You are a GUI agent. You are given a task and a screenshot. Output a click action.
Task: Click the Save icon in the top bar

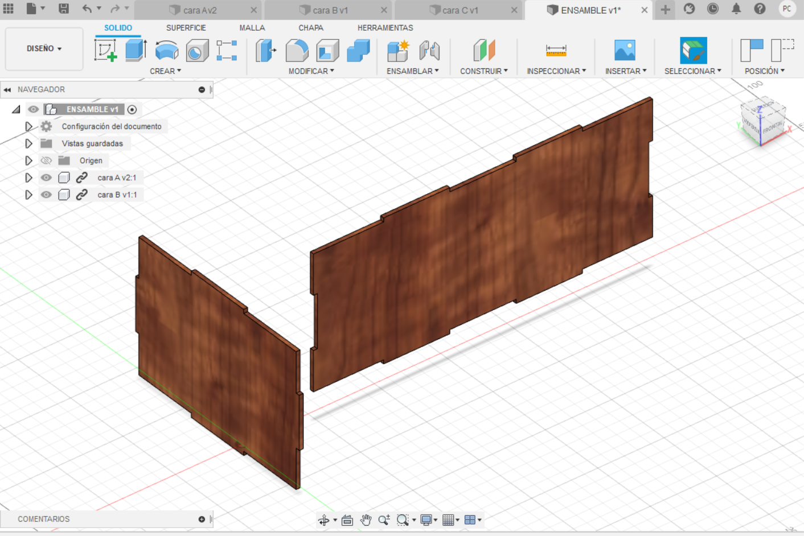click(64, 9)
